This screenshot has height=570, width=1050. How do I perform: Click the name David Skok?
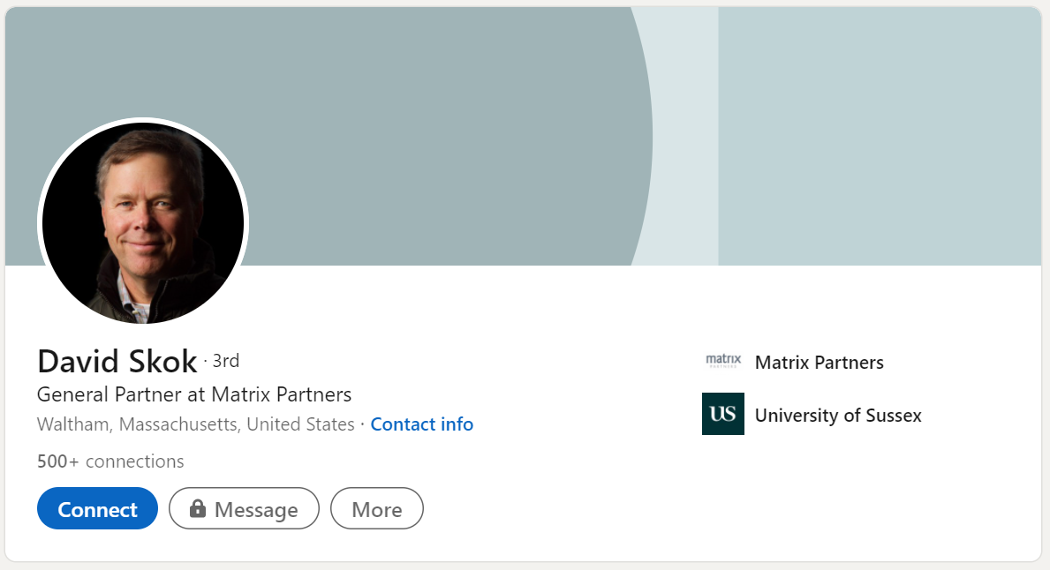click(x=117, y=361)
